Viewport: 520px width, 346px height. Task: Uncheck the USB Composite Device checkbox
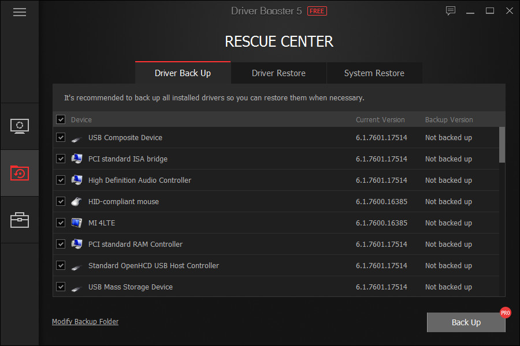(x=61, y=137)
